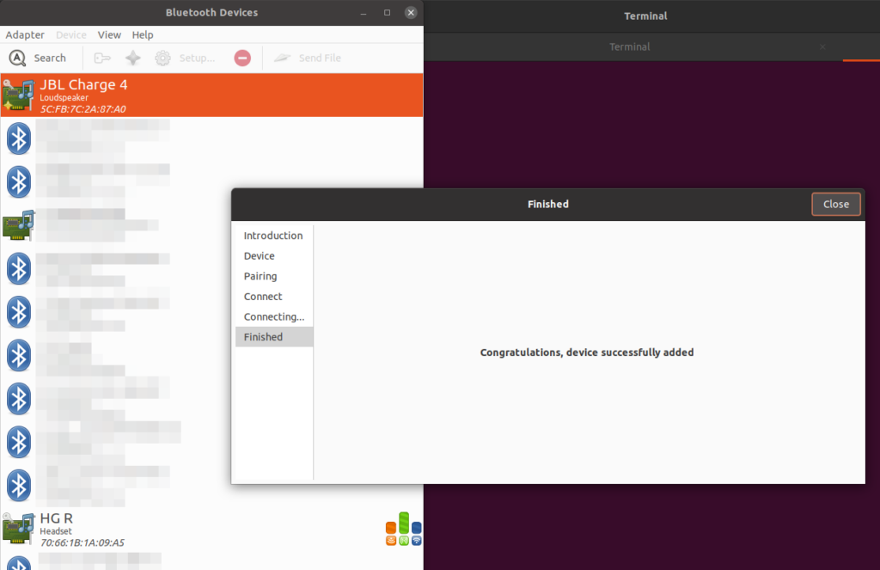Click the red remove device icon

coord(242,58)
